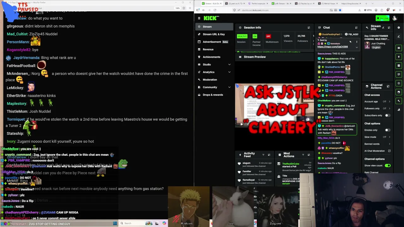
Task: Toggle Emotes only chat
Action: pos(387,130)
